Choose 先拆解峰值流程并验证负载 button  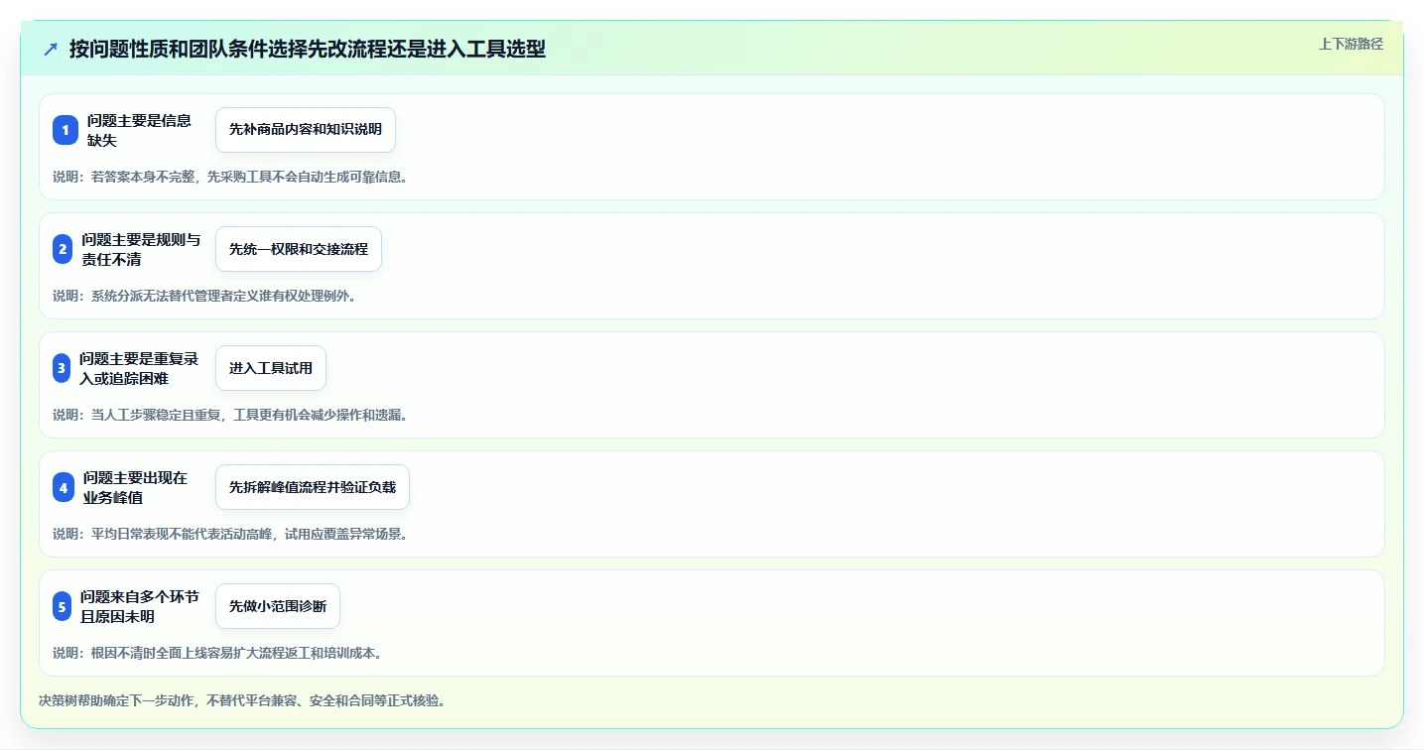coord(313,487)
